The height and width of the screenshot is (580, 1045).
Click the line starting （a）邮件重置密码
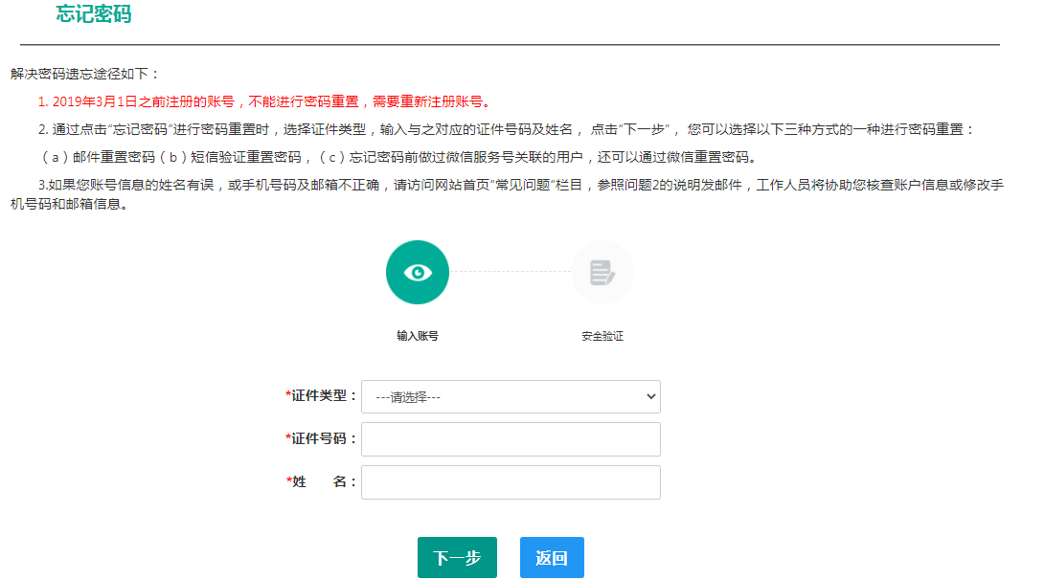tap(399, 157)
